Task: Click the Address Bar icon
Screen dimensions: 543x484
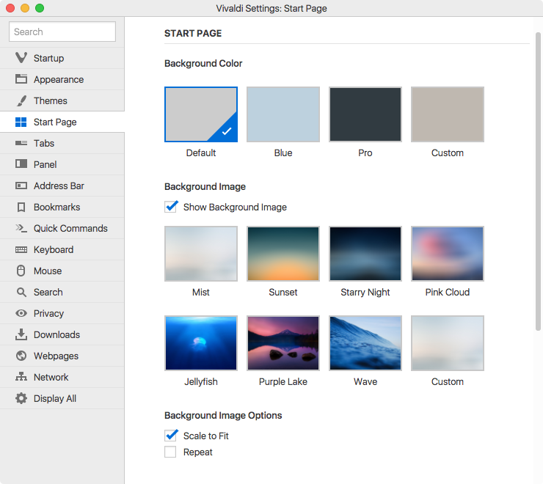Action: 21,186
